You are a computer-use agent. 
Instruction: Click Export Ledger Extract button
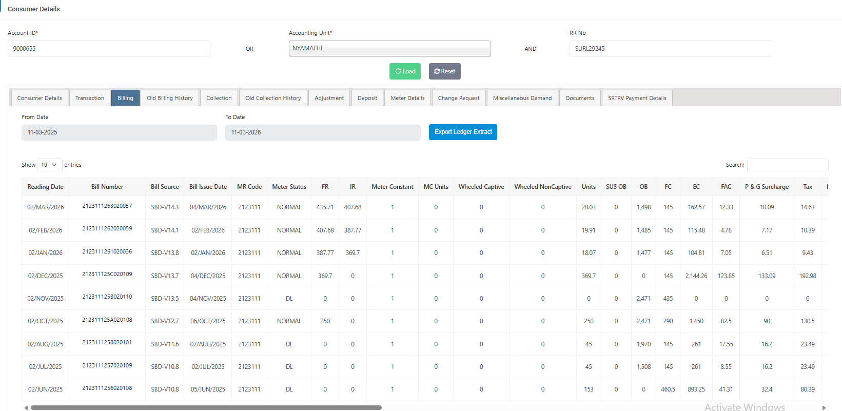point(463,132)
